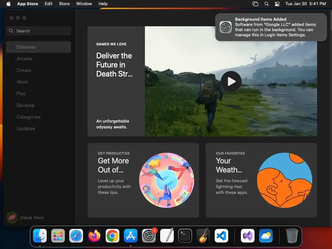
Task: Browse Categories in the sidebar
Action: [x=39, y=117]
